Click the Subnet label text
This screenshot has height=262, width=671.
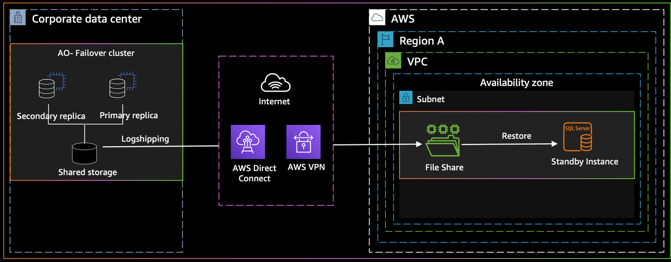tap(431, 99)
